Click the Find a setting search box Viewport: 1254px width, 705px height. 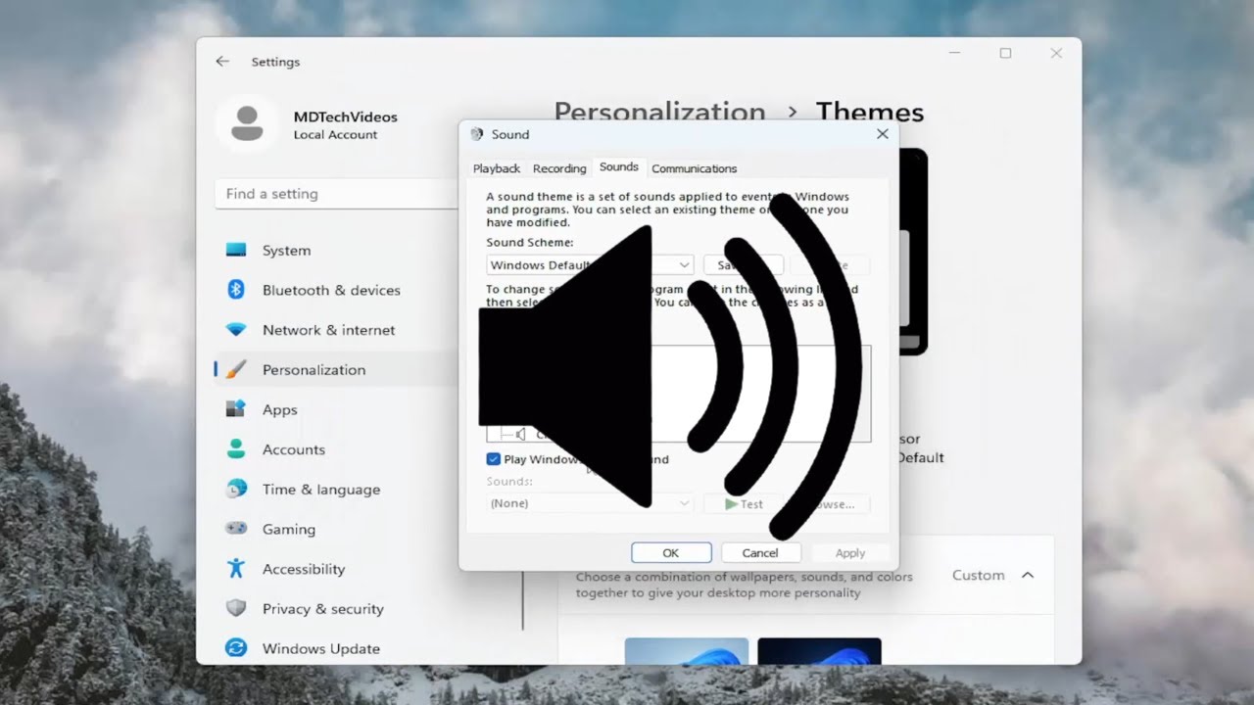pyautogui.click(x=336, y=194)
